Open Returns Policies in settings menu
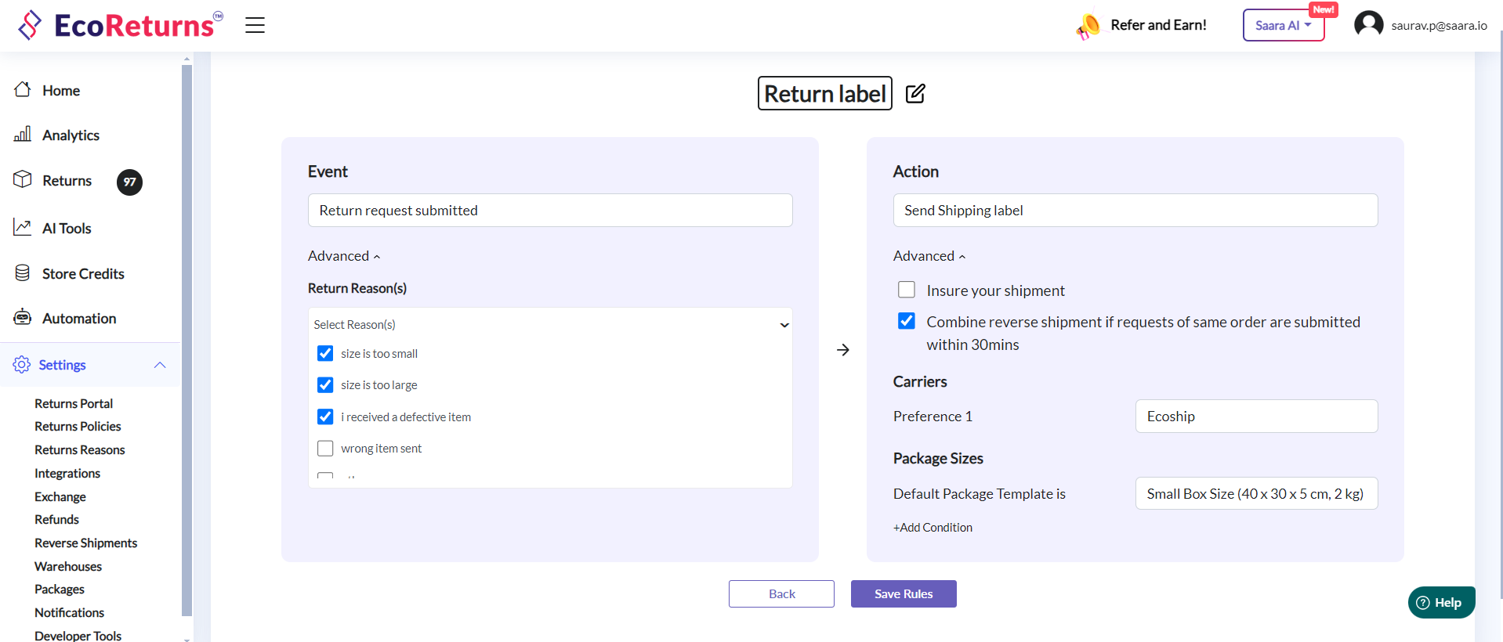 pyautogui.click(x=78, y=427)
